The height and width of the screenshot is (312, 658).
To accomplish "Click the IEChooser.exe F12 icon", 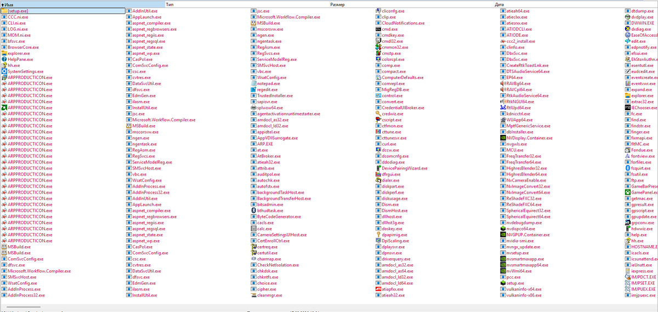I will pyautogui.click(x=627, y=107).
